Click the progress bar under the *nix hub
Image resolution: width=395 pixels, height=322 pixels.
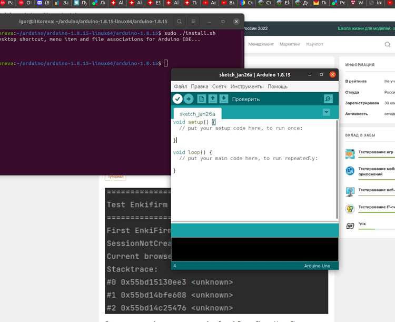(377, 229)
